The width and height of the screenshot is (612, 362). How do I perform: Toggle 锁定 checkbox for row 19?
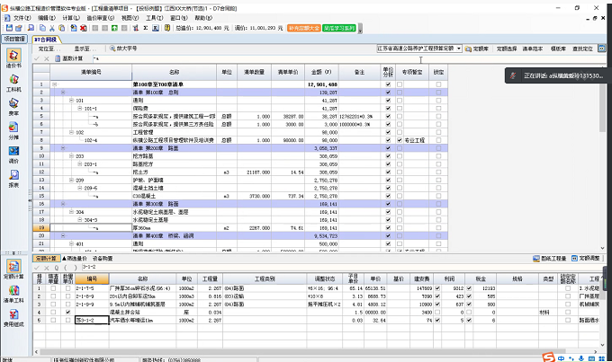click(438, 228)
